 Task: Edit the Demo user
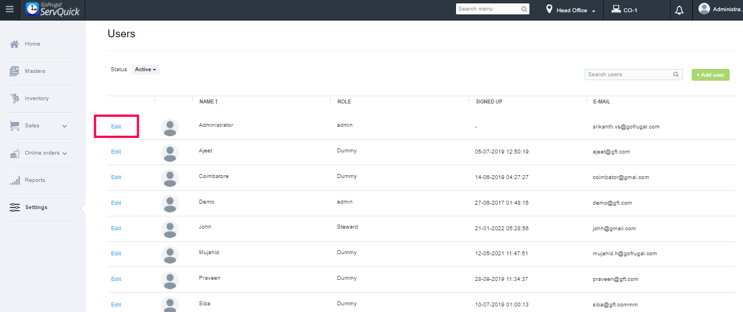pyautogui.click(x=116, y=203)
